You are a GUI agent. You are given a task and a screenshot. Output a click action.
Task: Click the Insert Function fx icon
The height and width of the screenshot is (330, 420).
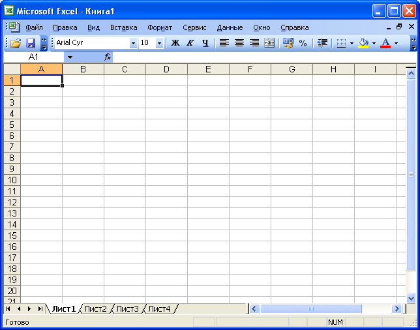[108, 57]
